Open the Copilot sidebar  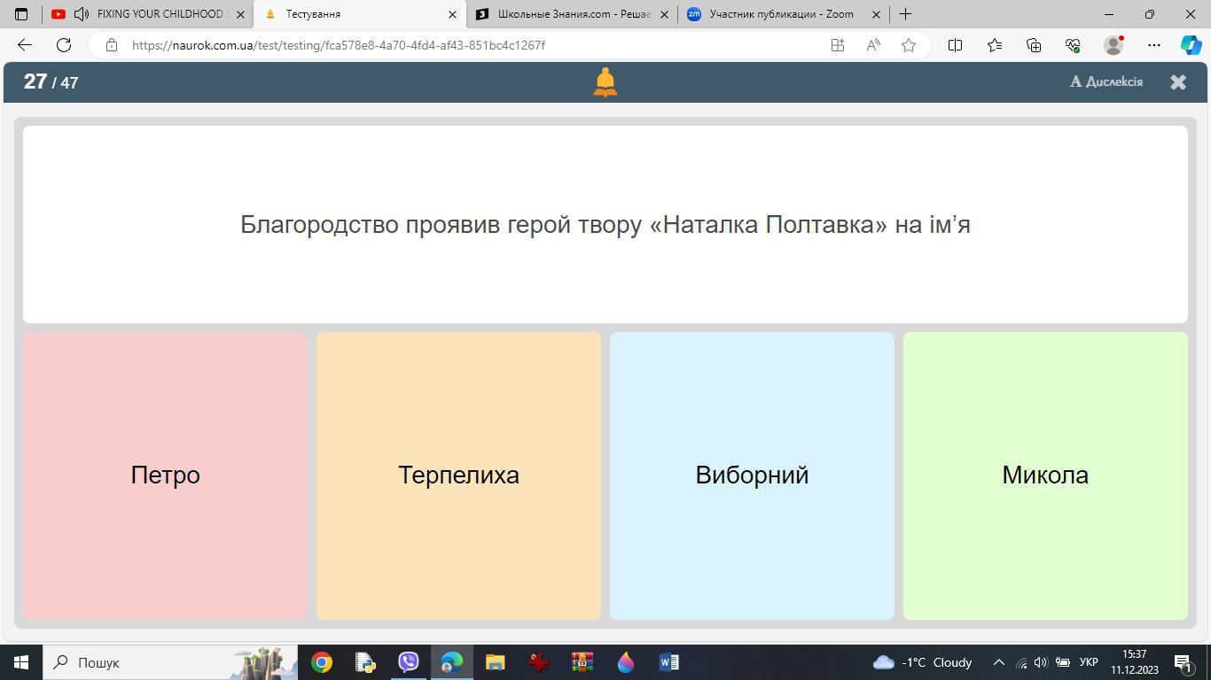1191,45
